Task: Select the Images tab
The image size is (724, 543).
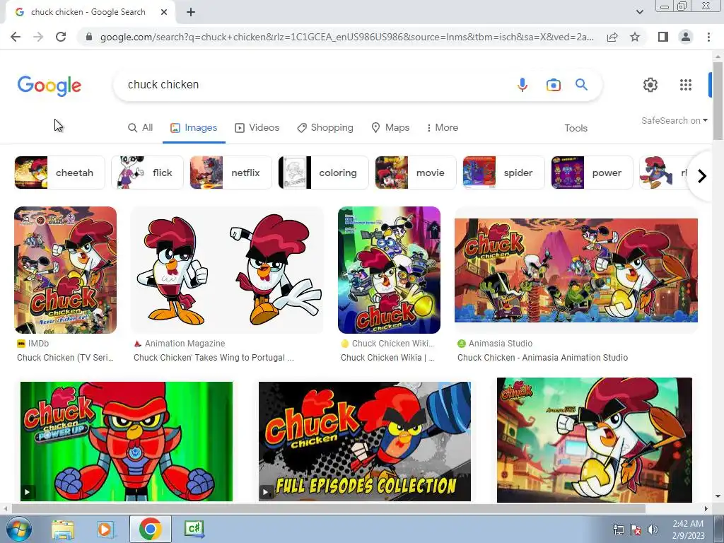Action: click(x=194, y=128)
